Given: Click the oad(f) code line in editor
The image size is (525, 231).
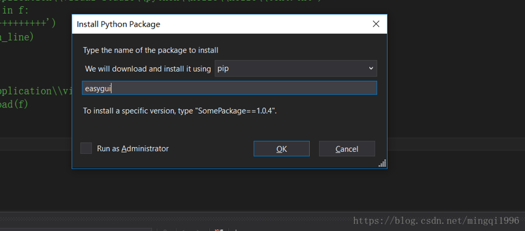Looking at the screenshot, I should (14, 104).
